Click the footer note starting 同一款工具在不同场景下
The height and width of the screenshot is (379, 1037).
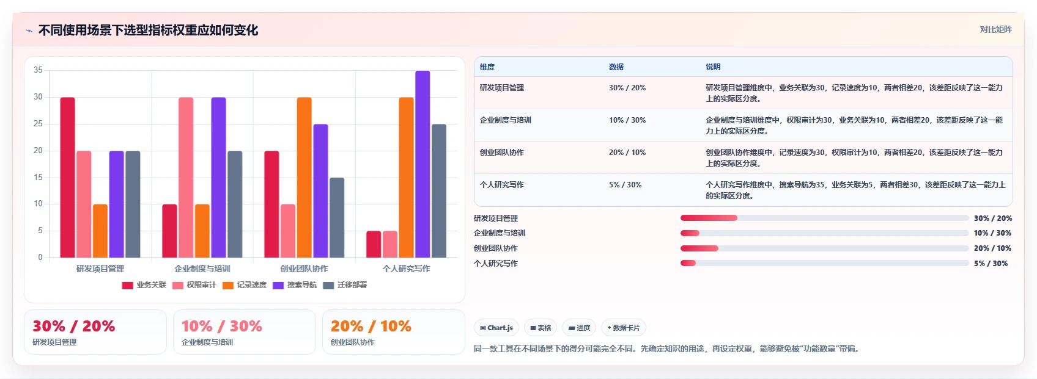click(x=668, y=349)
